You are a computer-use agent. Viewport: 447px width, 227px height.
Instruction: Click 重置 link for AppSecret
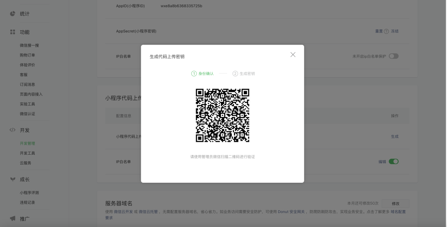[x=379, y=31]
